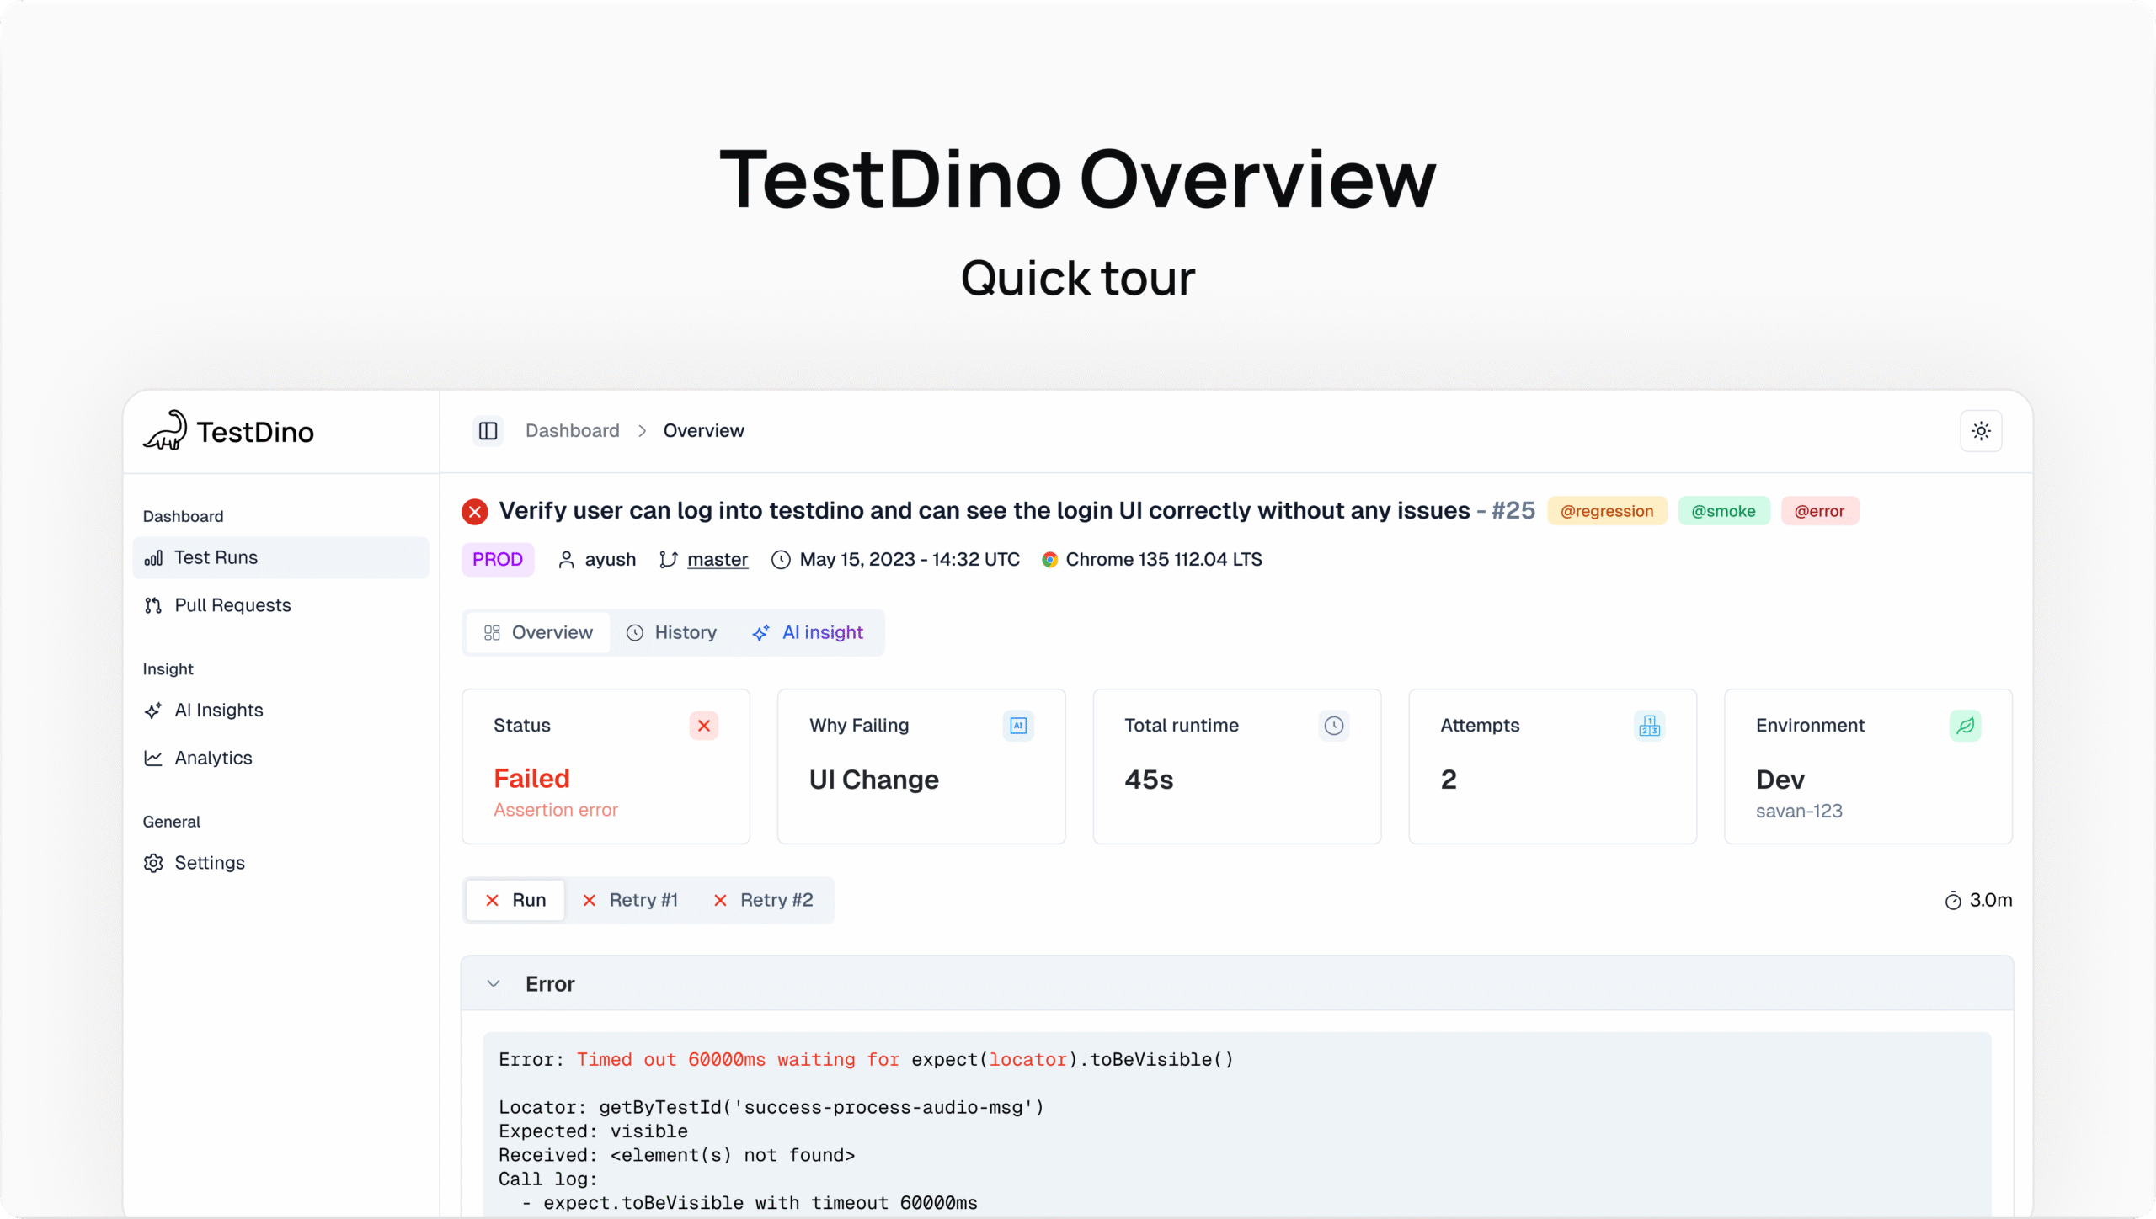Click the red X on the Status card
This screenshot has height=1219, width=2156.
click(x=704, y=725)
